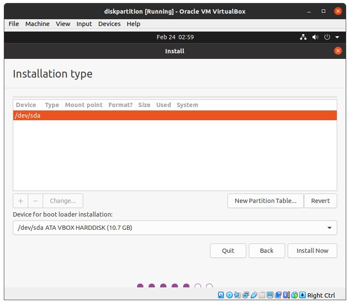350x304 pixels.
Task: Click the CPU virtualization status icon
Action: [286, 295]
